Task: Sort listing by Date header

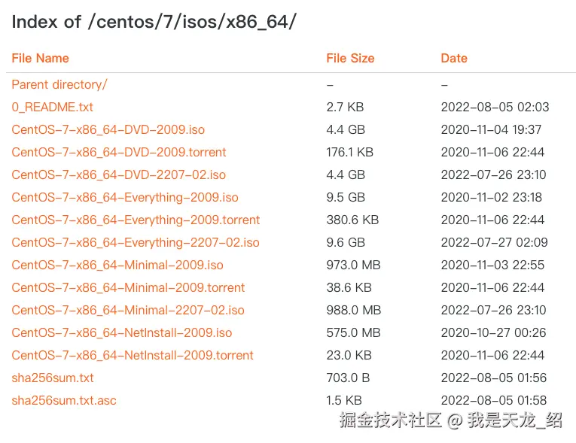Action: (454, 58)
